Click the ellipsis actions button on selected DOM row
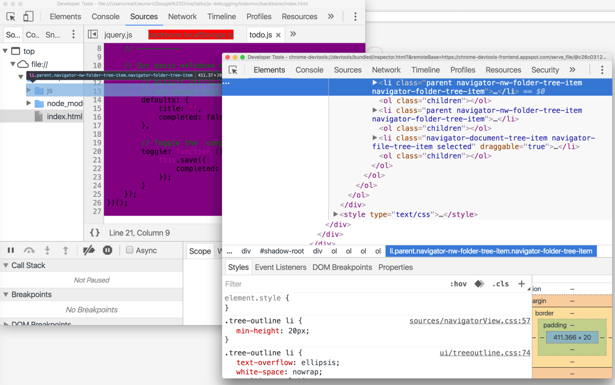The image size is (615, 385). tap(226, 83)
